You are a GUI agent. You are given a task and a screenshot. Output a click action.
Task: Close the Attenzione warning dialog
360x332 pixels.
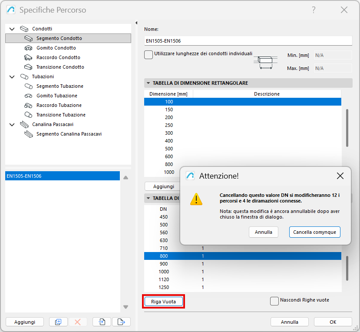[x=340, y=176]
